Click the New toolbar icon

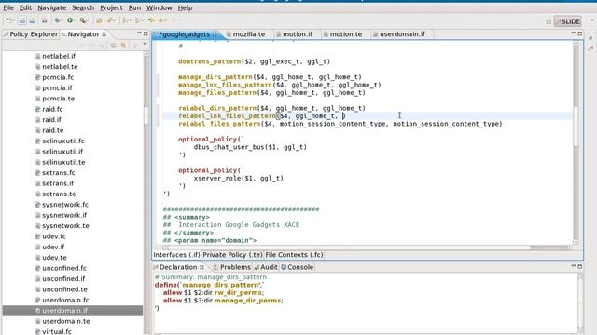pyautogui.click(x=8, y=20)
